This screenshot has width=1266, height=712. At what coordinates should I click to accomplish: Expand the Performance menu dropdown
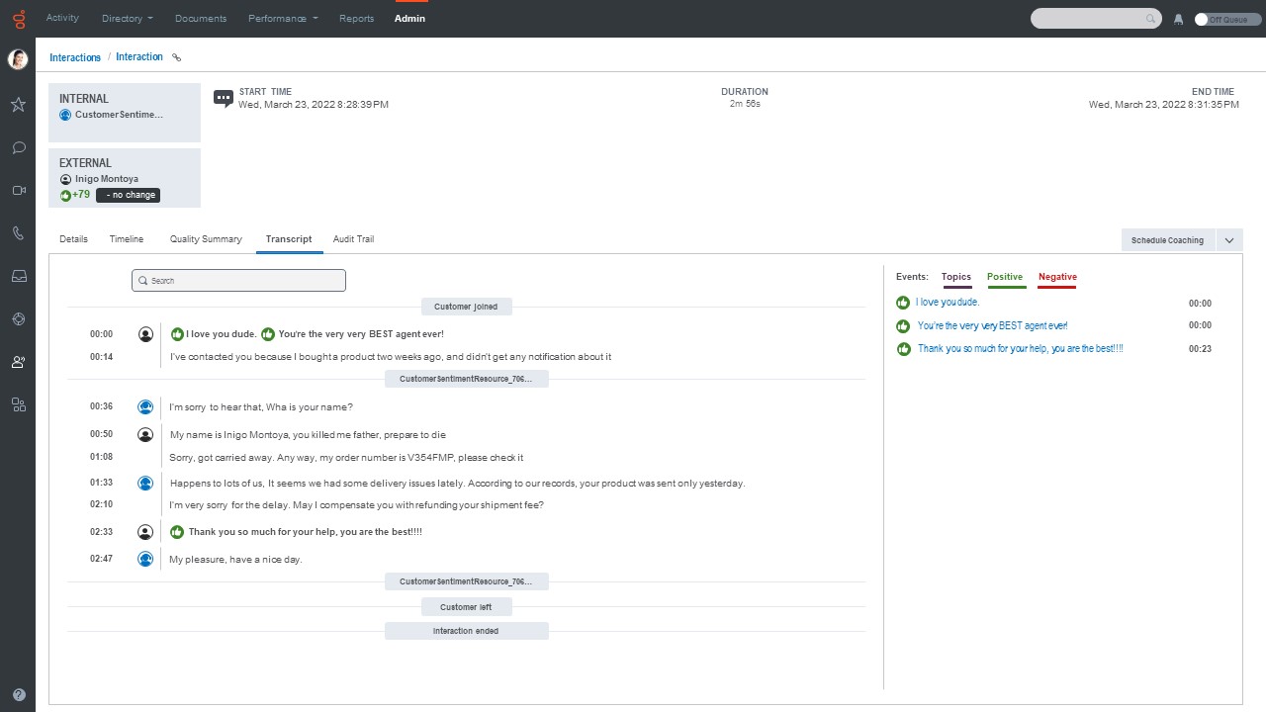[283, 19]
